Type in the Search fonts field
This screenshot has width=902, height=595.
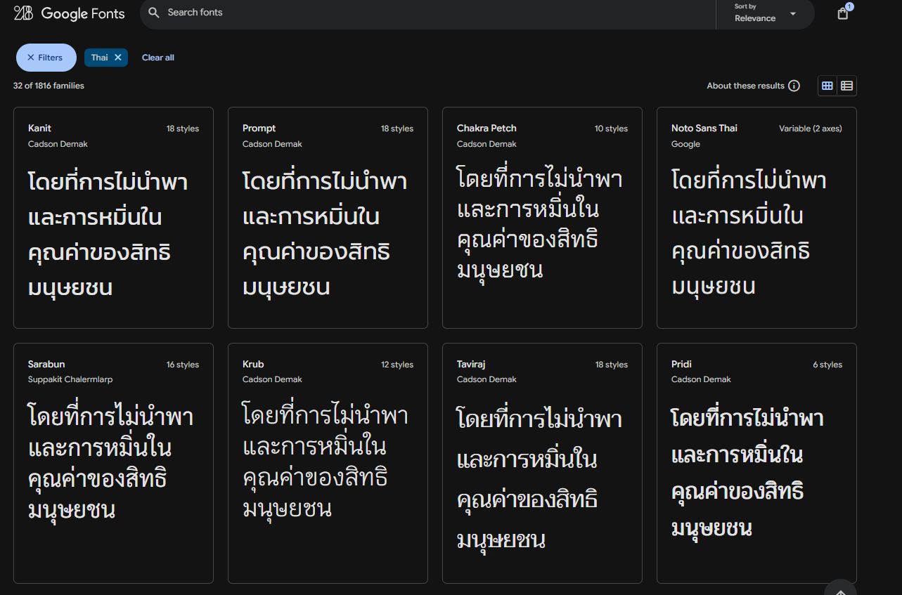[422, 13]
